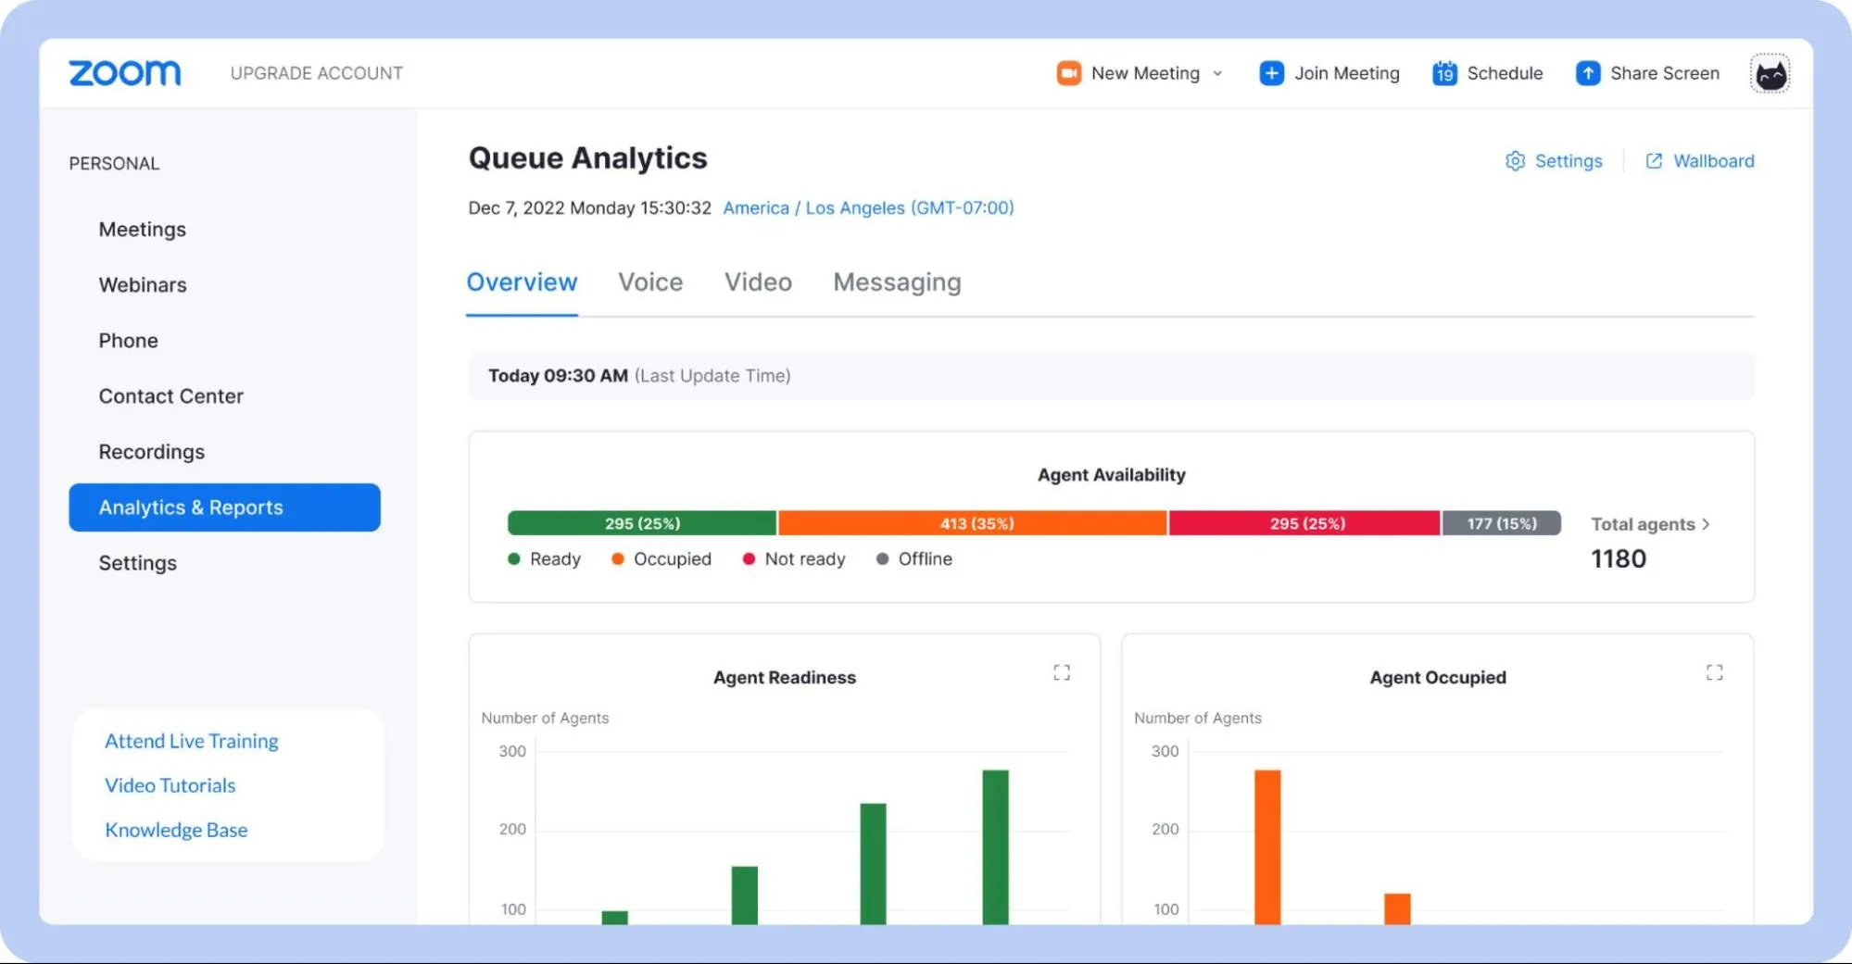The image size is (1852, 964).
Task: Click UPGRADE ACCOUNT in the header
Action: pyautogui.click(x=316, y=73)
